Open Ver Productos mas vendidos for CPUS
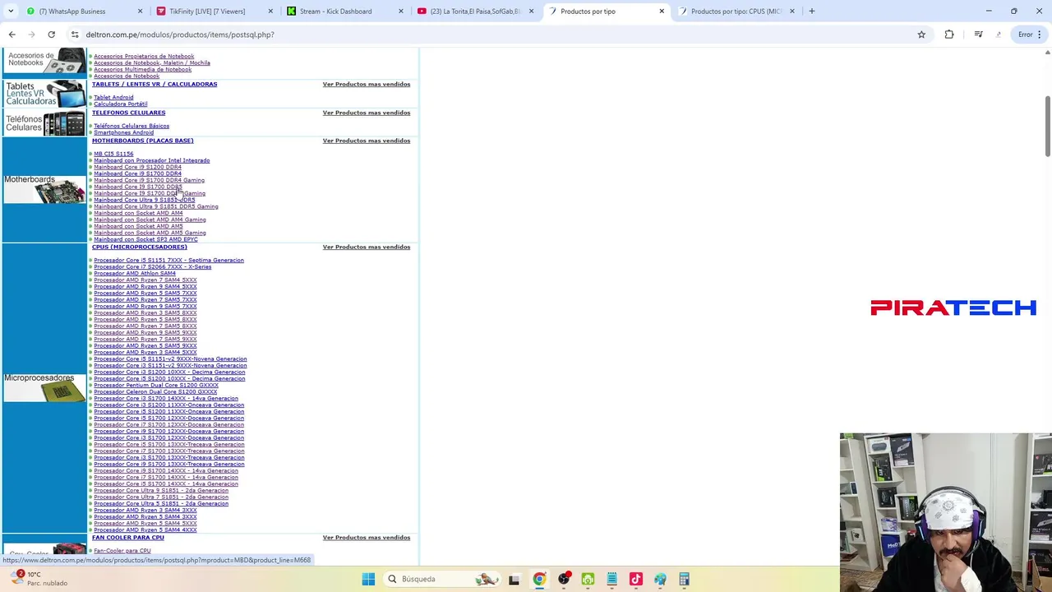 (x=366, y=247)
